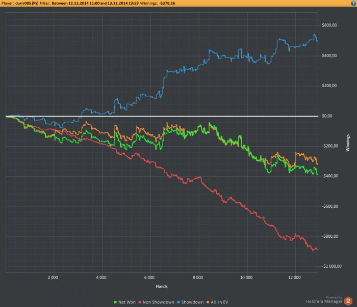Click the Hold'em Manager text link
This screenshot has width=357, height=307.
[324, 301]
